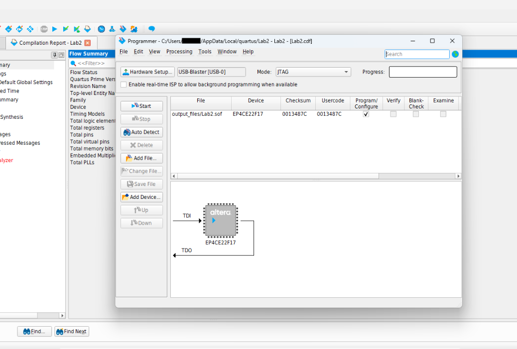Enable real-time ISP background programming checkbox
The width and height of the screenshot is (517, 349).
coord(124,85)
